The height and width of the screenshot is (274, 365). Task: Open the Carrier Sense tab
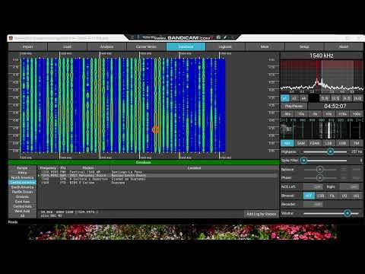[146, 46]
